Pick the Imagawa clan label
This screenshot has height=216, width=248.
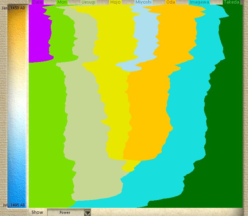point(199,2)
